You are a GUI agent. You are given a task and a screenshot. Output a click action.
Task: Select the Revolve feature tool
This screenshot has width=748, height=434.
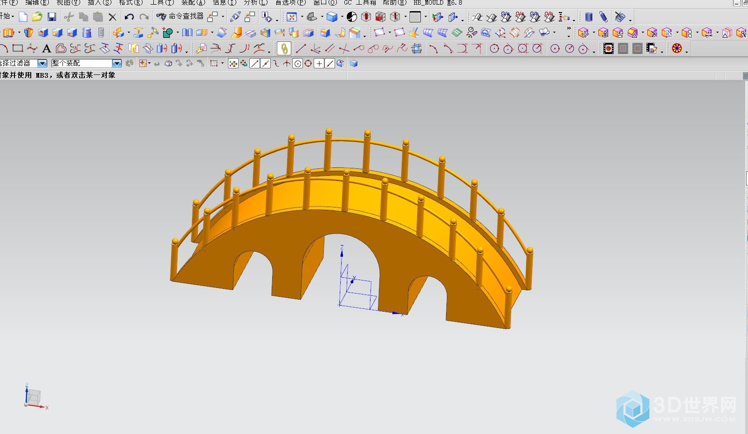[28, 33]
